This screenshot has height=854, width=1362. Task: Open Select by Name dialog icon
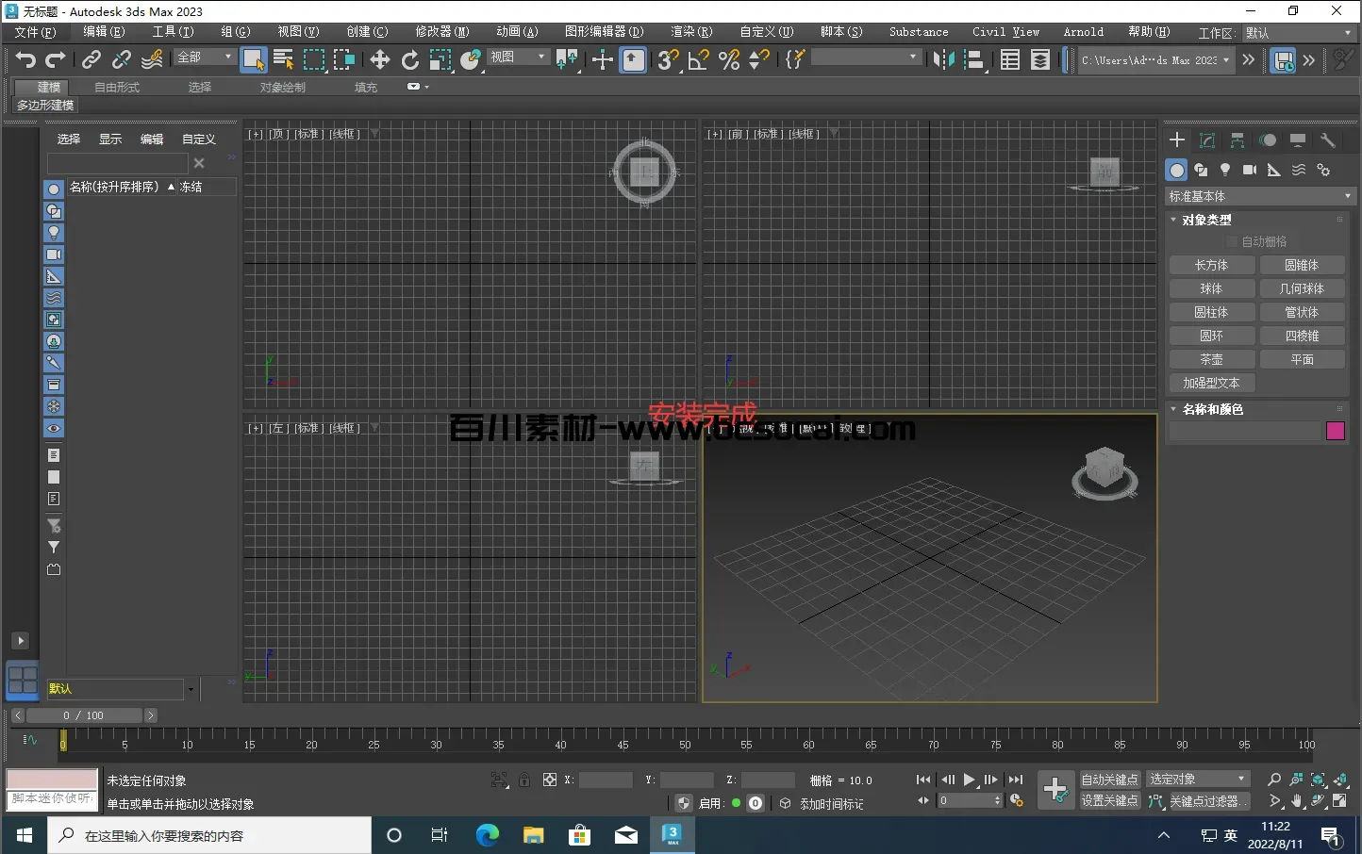(283, 59)
